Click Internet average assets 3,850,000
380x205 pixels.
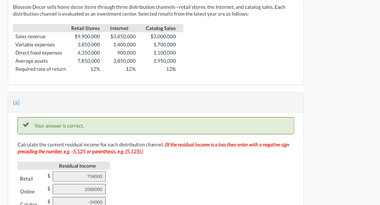coord(124,61)
